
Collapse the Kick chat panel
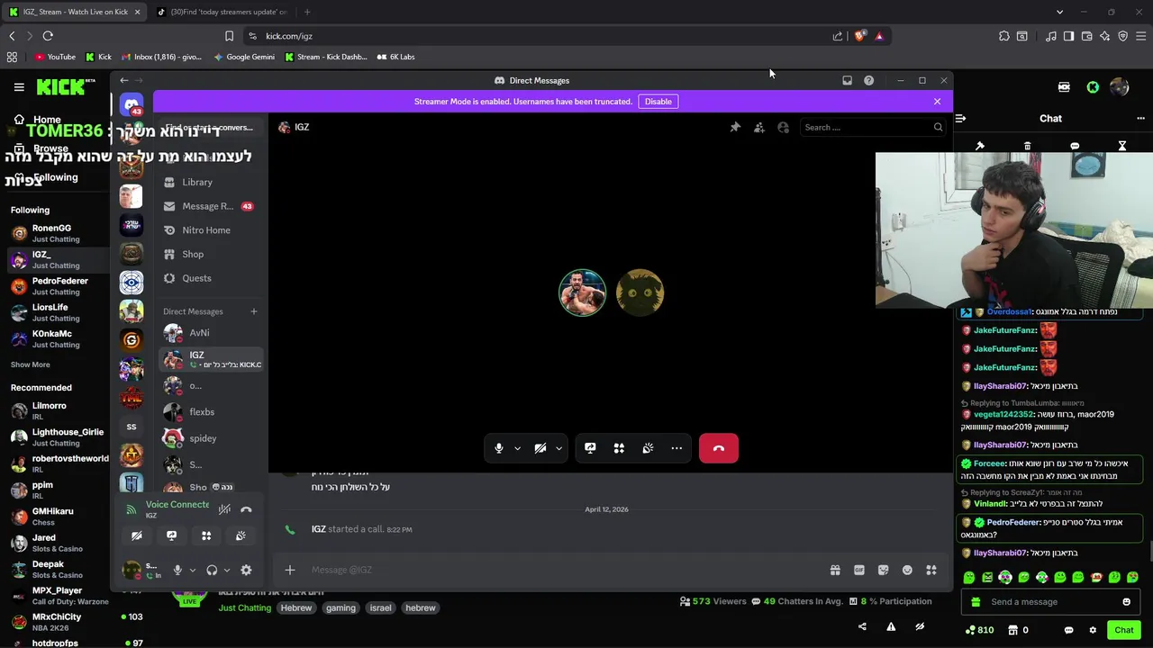(x=961, y=118)
